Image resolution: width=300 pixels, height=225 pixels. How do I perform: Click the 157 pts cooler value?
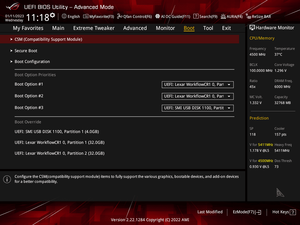click(280, 134)
